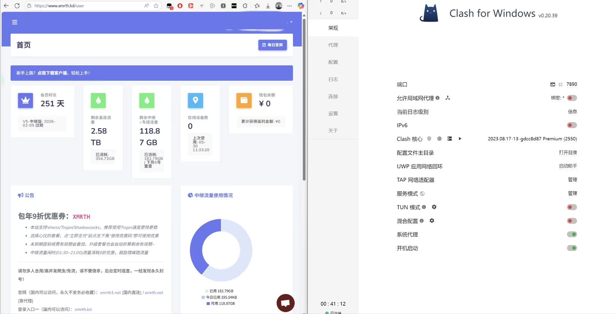Add page to favorites with star icon

pos(156,6)
